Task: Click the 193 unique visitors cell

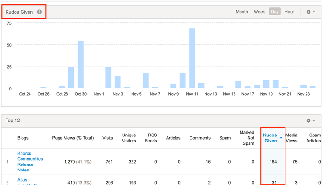Action: tap(132, 183)
